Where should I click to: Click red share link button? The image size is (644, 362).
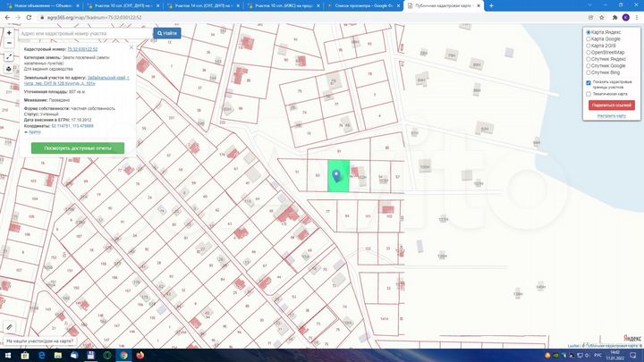click(x=612, y=105)
